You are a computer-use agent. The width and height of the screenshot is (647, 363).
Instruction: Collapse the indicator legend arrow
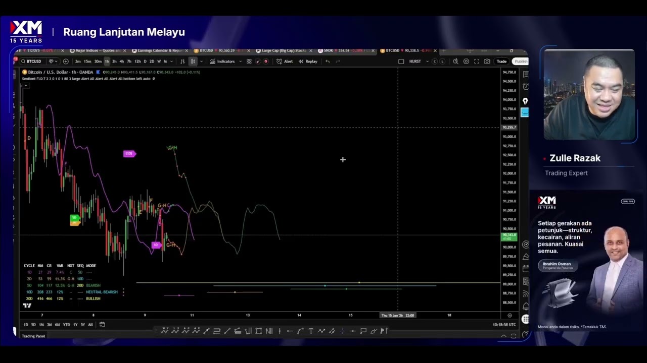25,86
